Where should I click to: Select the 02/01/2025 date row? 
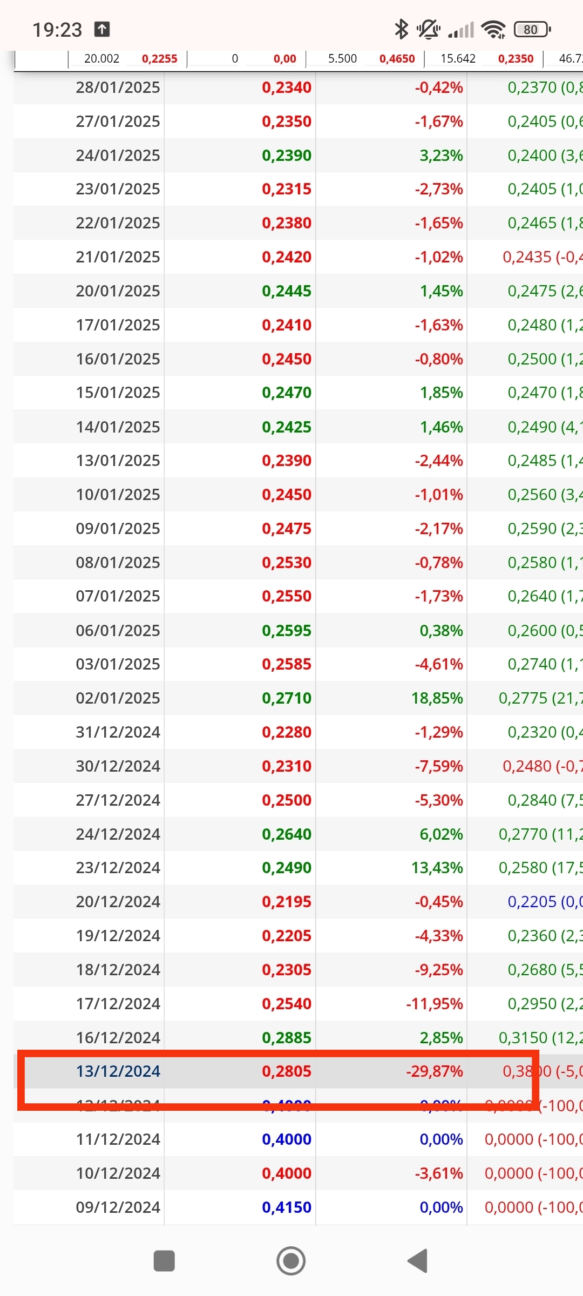pyautogui.click(x=298, y=698)
